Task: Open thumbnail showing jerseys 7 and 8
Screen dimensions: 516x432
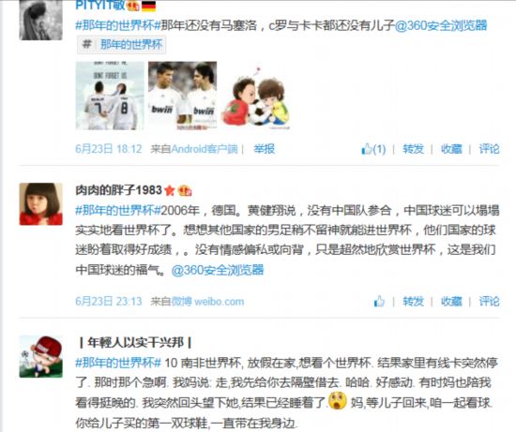Action: pyautogui.click(x=110, y=96)
